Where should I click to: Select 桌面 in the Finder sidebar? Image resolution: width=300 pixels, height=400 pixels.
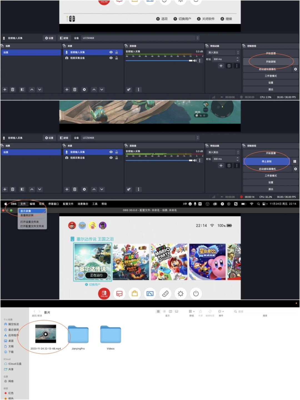[9, 341]
